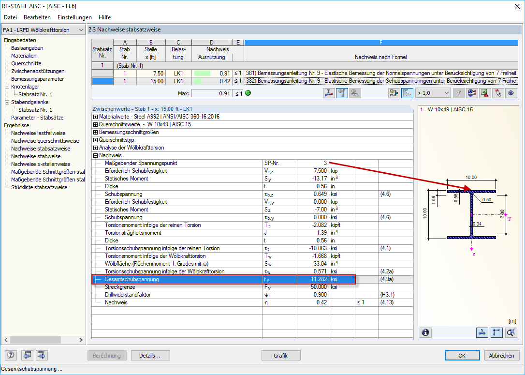This screenshot has width=525, height=375.
Task: Click the pick-member-in-graphic cursor icon
Action: [x=497, y=93]
